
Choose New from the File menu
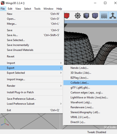31,14
